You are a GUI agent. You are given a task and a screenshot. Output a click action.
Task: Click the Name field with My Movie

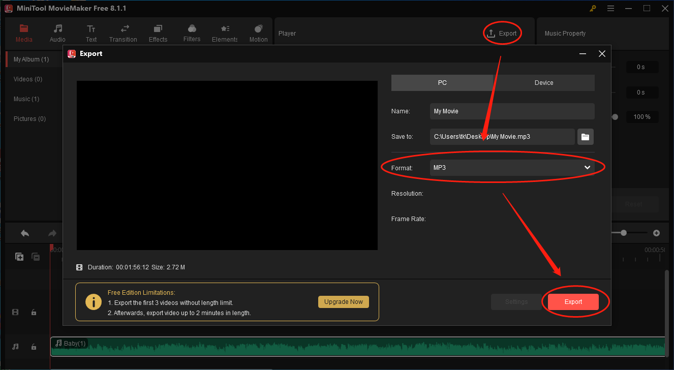click(x=512, y=111)
